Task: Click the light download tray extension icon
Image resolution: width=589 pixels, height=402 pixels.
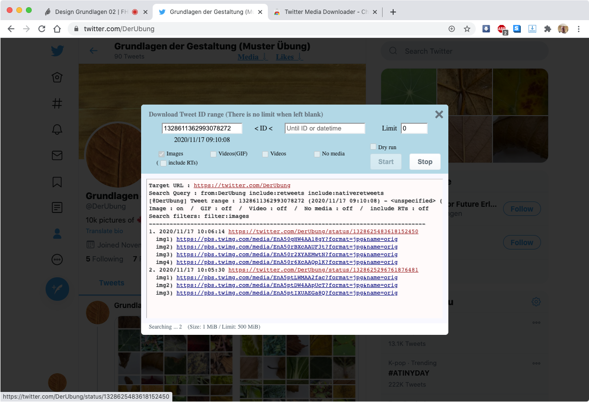Action: (x=532, y=29)
